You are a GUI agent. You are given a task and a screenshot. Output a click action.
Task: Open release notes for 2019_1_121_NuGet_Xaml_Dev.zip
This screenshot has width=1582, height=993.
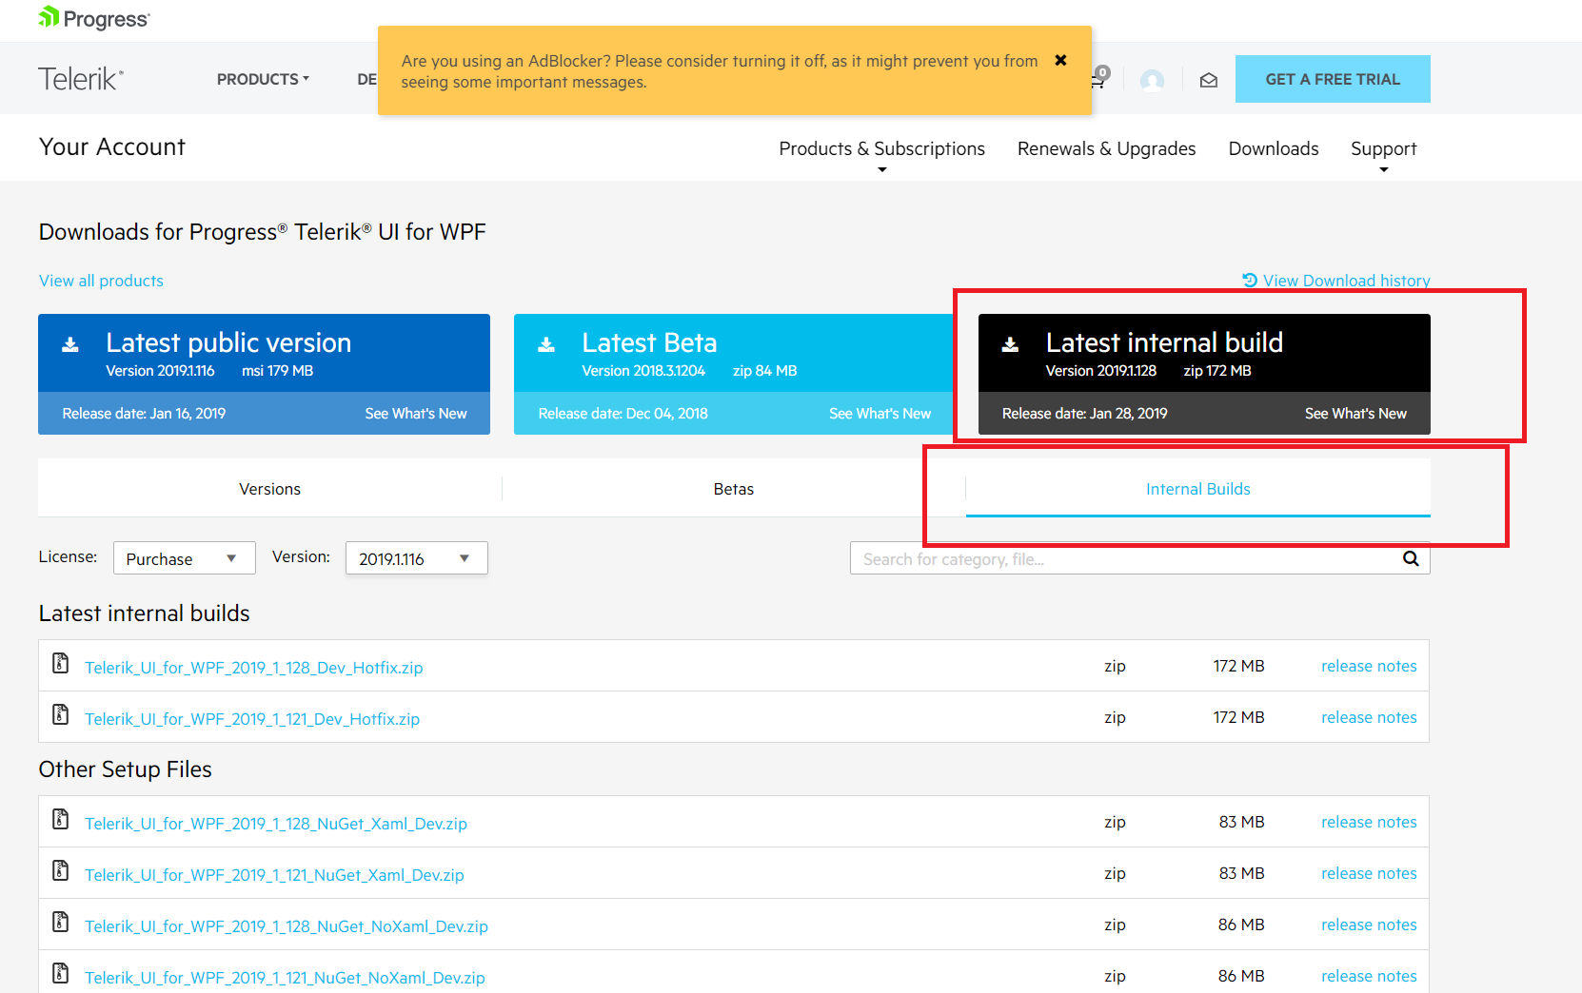(x=1369, y=873)
